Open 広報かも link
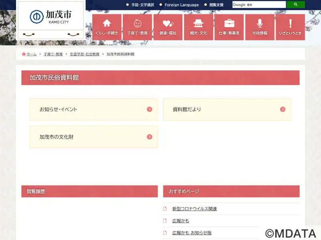The height and width of the screenshot is (240, 321). [x=181, y=221]
